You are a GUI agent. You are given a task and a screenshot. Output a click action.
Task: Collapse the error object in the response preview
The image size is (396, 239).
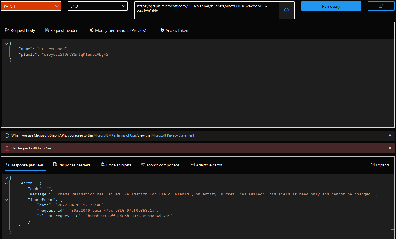click(6, 183)
